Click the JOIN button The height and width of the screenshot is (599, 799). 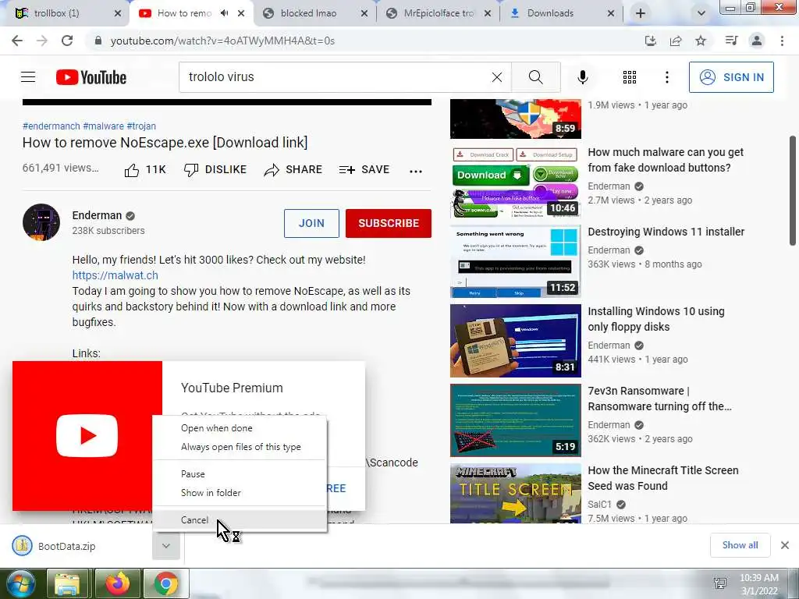pyautogui.click(x=311, y=223)
